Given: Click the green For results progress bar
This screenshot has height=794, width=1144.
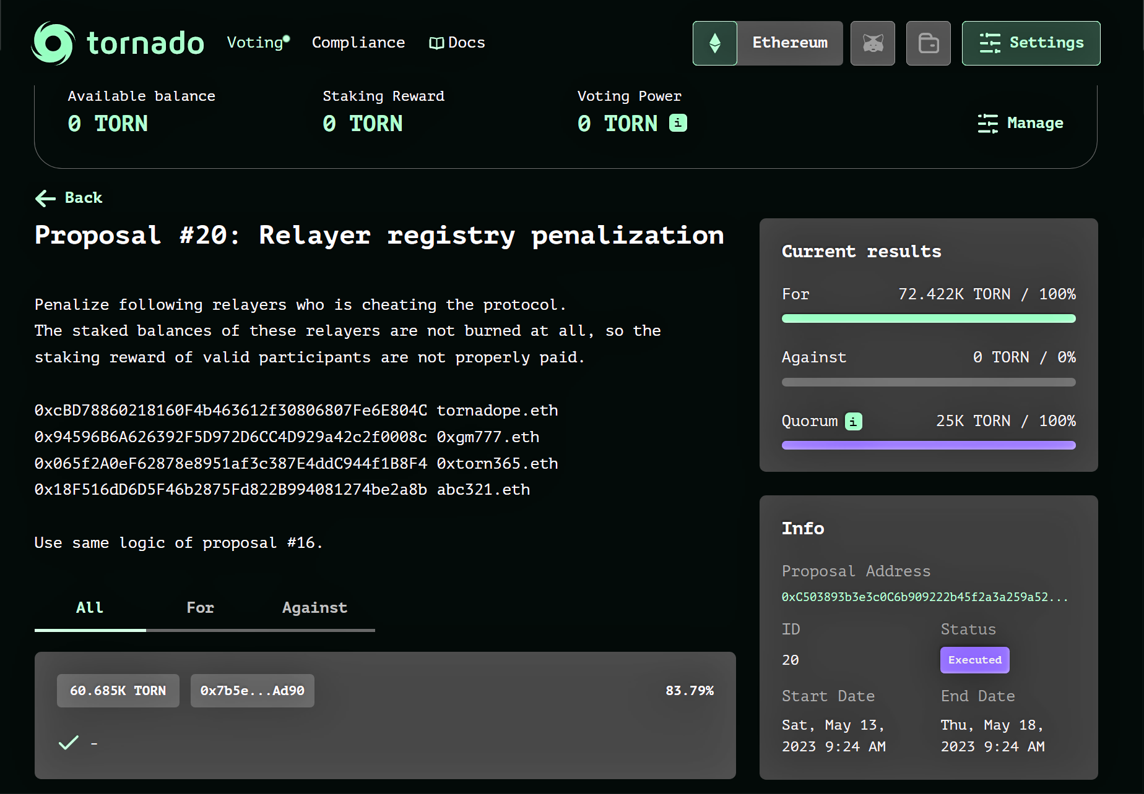Looking at the screenshot, I should point(929,318).
